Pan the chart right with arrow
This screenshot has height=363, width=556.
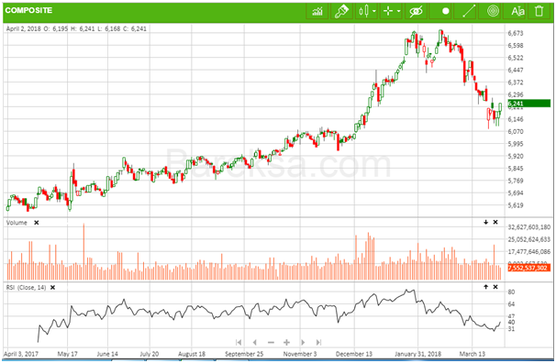pyautogui.click(x=303, y=342)
